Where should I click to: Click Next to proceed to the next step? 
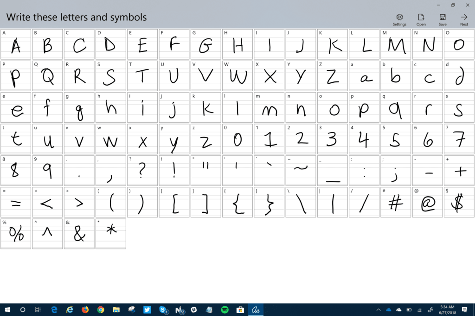464,18
